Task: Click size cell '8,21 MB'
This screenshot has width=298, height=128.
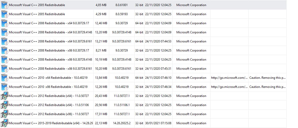Action: point(101,50)
